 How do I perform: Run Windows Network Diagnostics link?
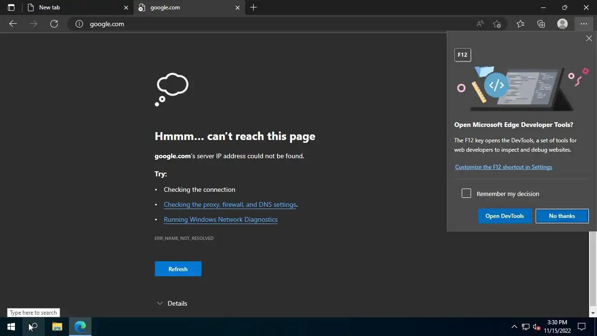(221, 219)
